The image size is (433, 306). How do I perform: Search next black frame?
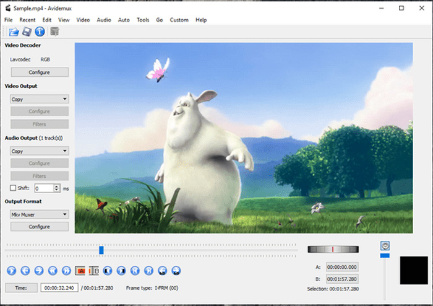coord(121,270)
